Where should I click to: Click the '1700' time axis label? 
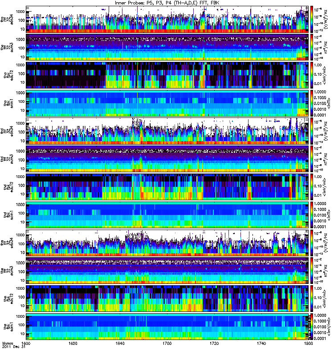pos(167,343)
